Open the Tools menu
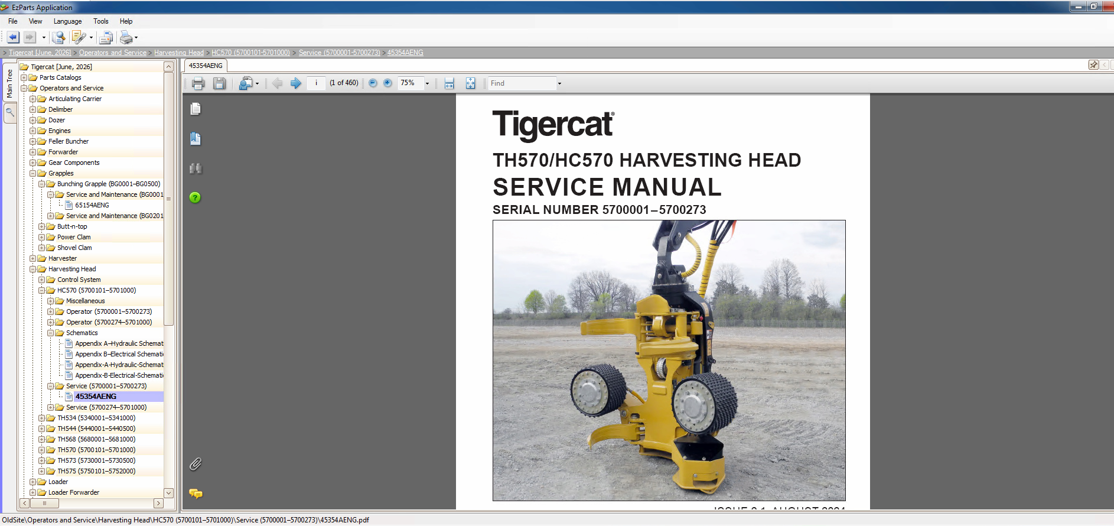The width and height of the screenshot is (1114, 526). pyautogui.click(x=101, y=21)
